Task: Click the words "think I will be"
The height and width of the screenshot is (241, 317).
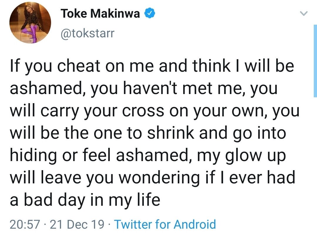Action: [243, 66]
